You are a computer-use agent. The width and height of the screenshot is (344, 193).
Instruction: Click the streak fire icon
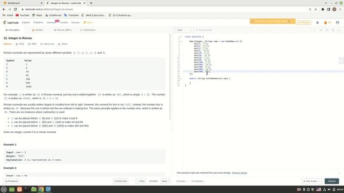pos(325,23)
